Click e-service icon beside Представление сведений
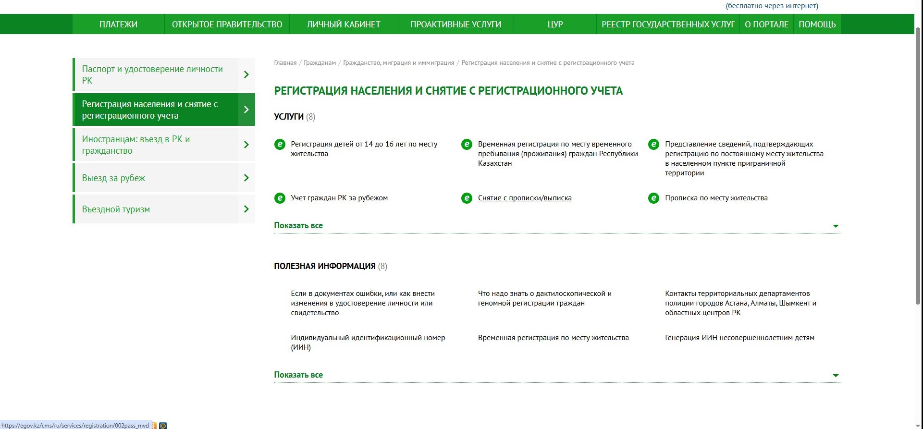 click(653, 145)
